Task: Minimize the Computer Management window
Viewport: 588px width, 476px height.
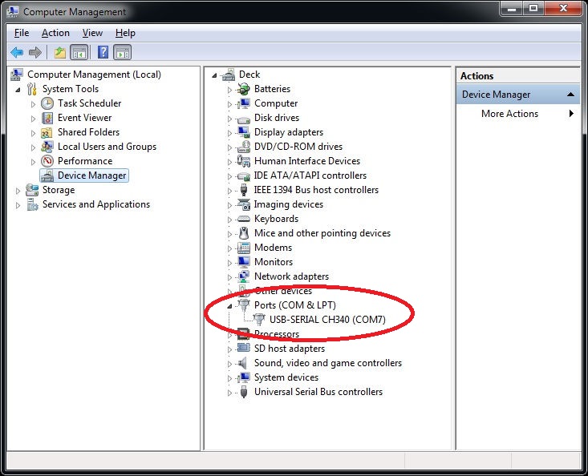Action: pyautogui.click(x=513, y=8)
